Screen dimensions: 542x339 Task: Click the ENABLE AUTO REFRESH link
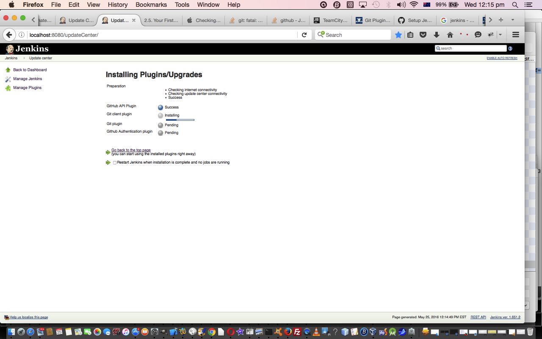(x=502, y=58)
